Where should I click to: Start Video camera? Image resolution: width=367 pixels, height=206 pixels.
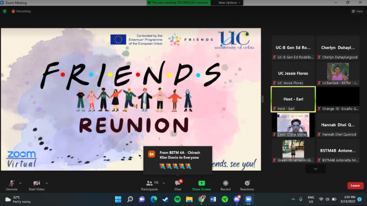37,186
